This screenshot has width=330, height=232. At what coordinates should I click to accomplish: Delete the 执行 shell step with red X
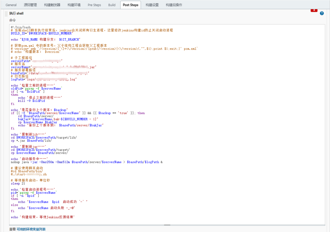314,10
